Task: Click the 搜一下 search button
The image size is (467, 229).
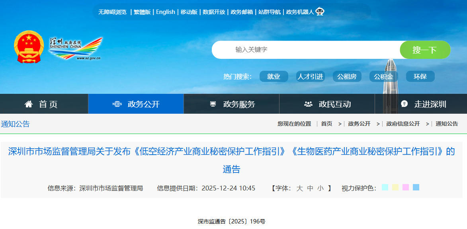Action: (425, 50)
